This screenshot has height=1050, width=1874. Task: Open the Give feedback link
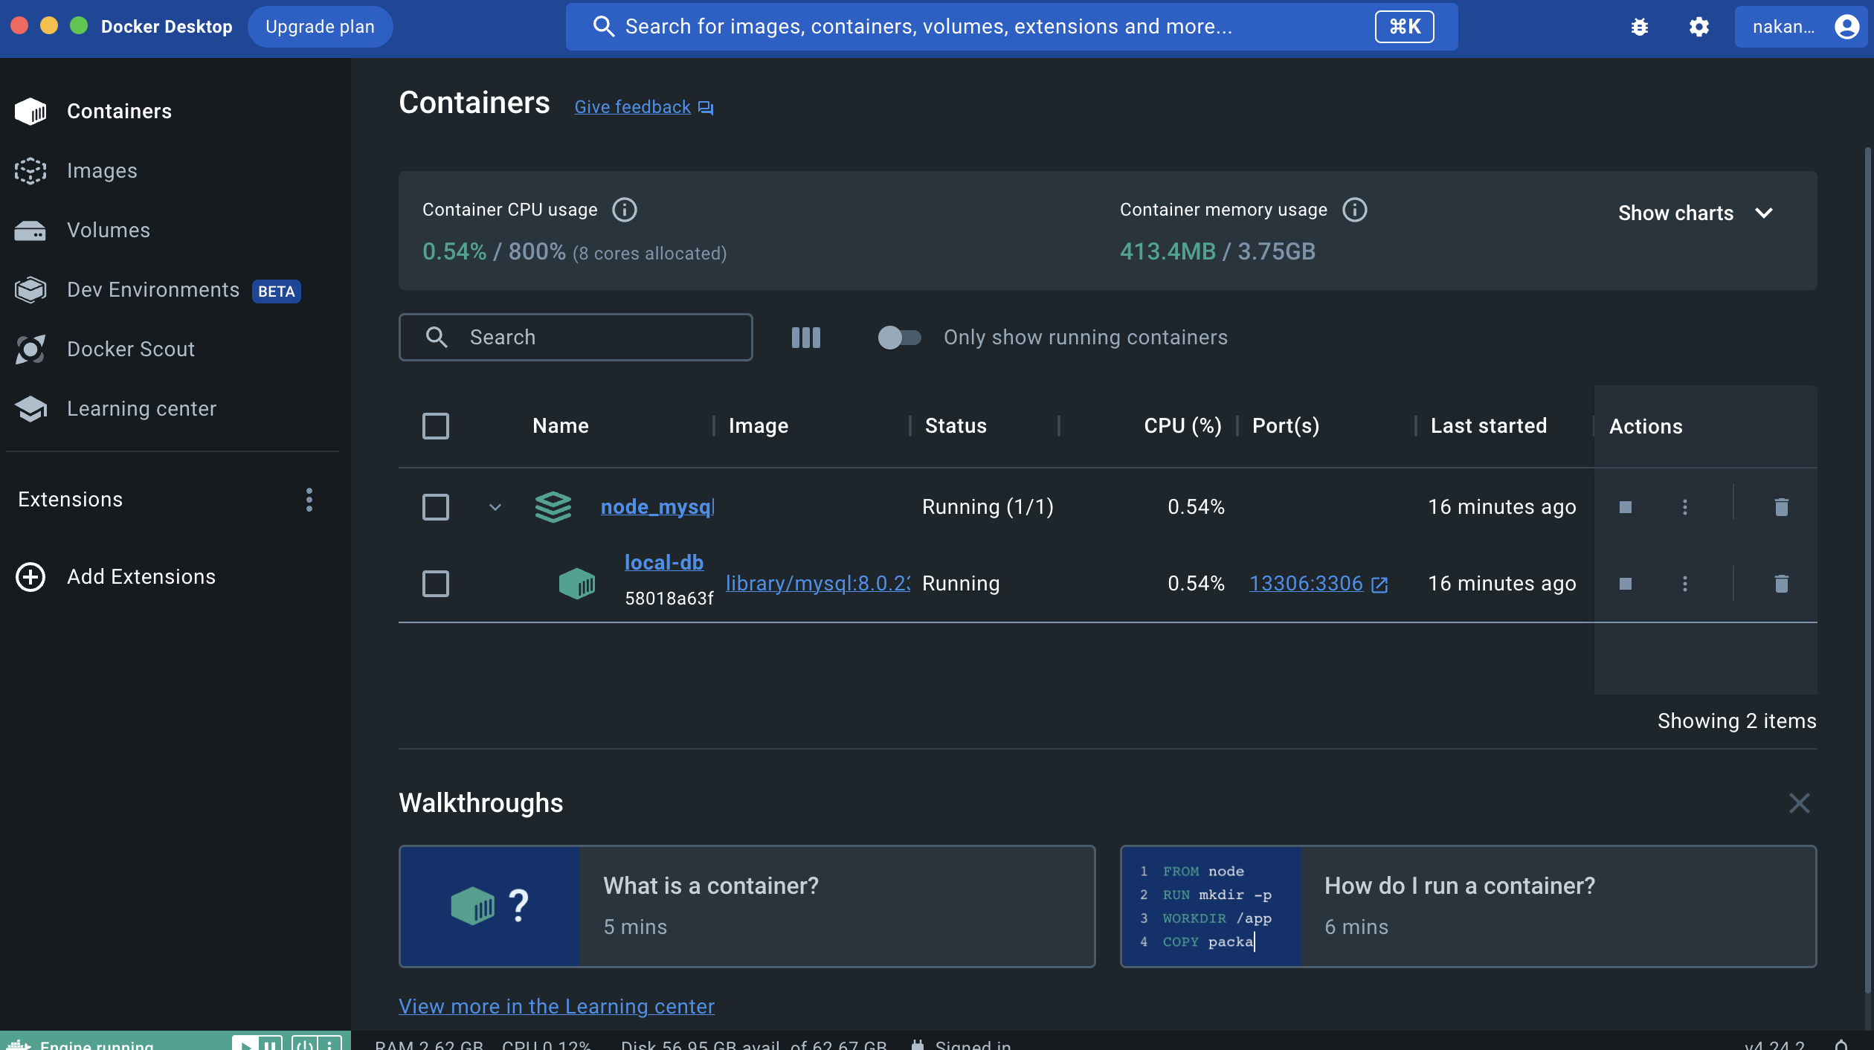pyautogui.click(x=644, y=107)
